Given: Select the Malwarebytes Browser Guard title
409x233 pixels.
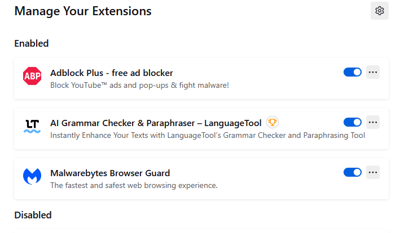Looking at the screenshot, I should point(110,173).
